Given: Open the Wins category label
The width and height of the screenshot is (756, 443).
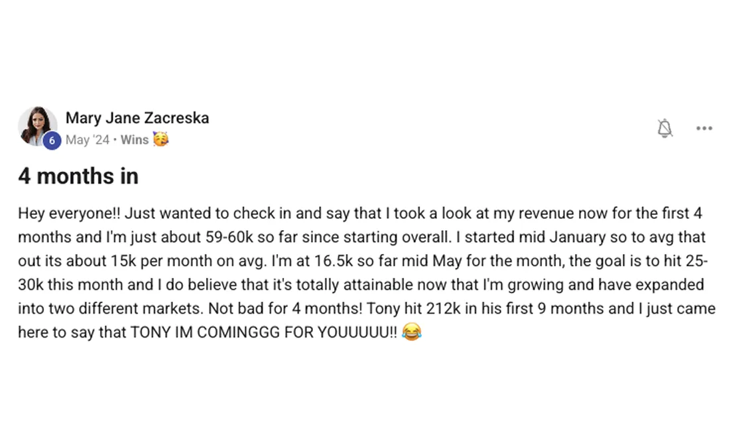Looking at the screenshot, I should tap(135, 140).
